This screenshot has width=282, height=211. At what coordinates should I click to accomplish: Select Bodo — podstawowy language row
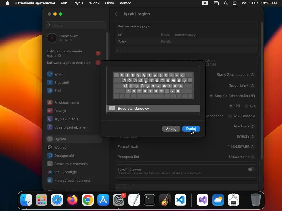point(186,35)
